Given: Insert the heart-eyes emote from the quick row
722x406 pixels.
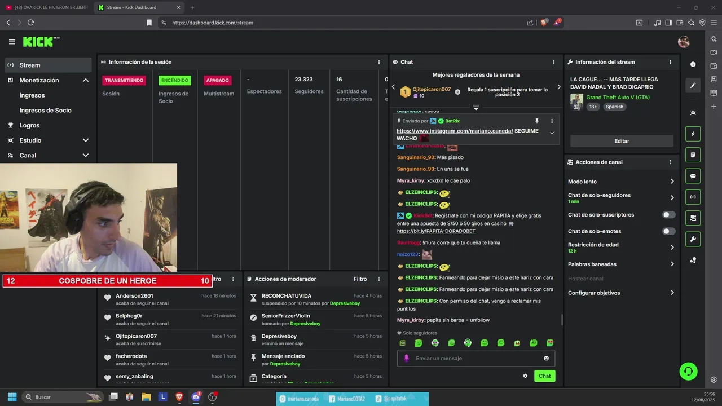Looking at the screenshot, I should click(x=550, y=343).
